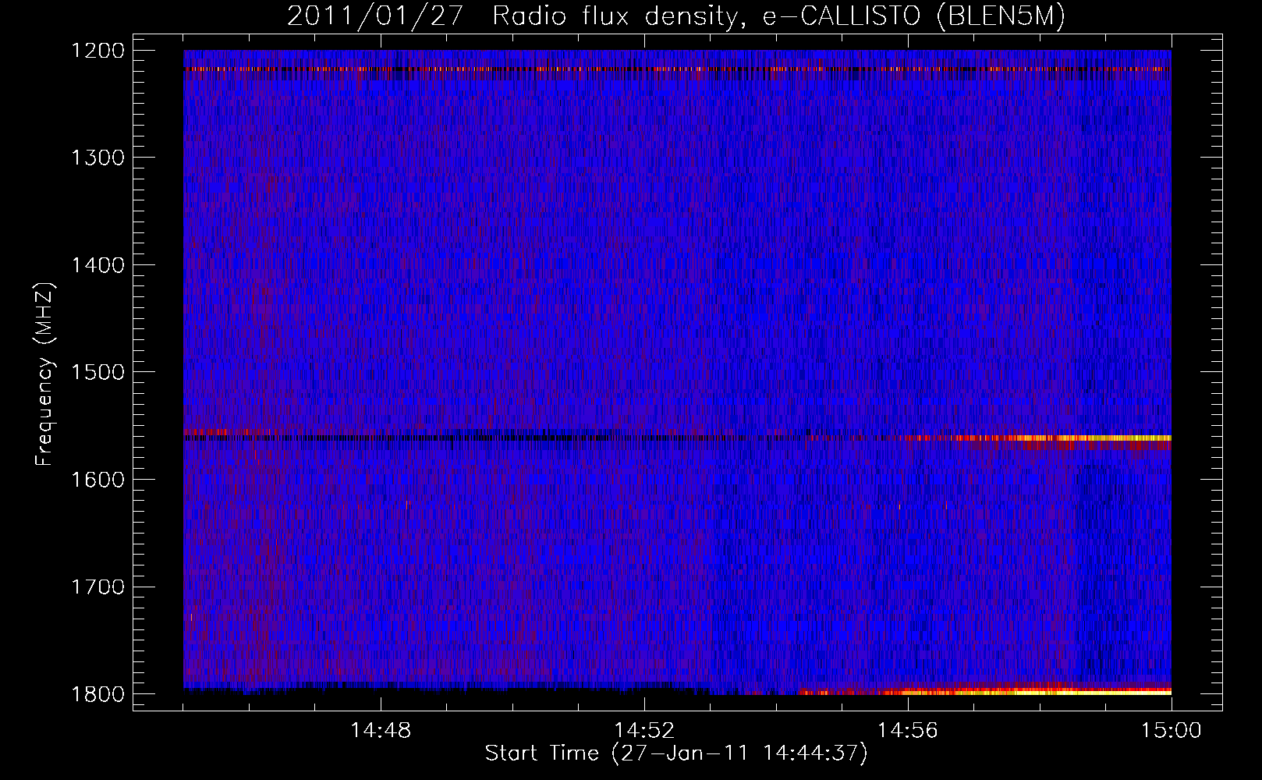The width and height of the screenshot is (1262, 780).
Task: Click the 1700 frequency tick label
Action: point(97,587)
